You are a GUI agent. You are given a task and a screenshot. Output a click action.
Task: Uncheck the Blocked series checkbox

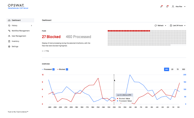pos(67,69)
